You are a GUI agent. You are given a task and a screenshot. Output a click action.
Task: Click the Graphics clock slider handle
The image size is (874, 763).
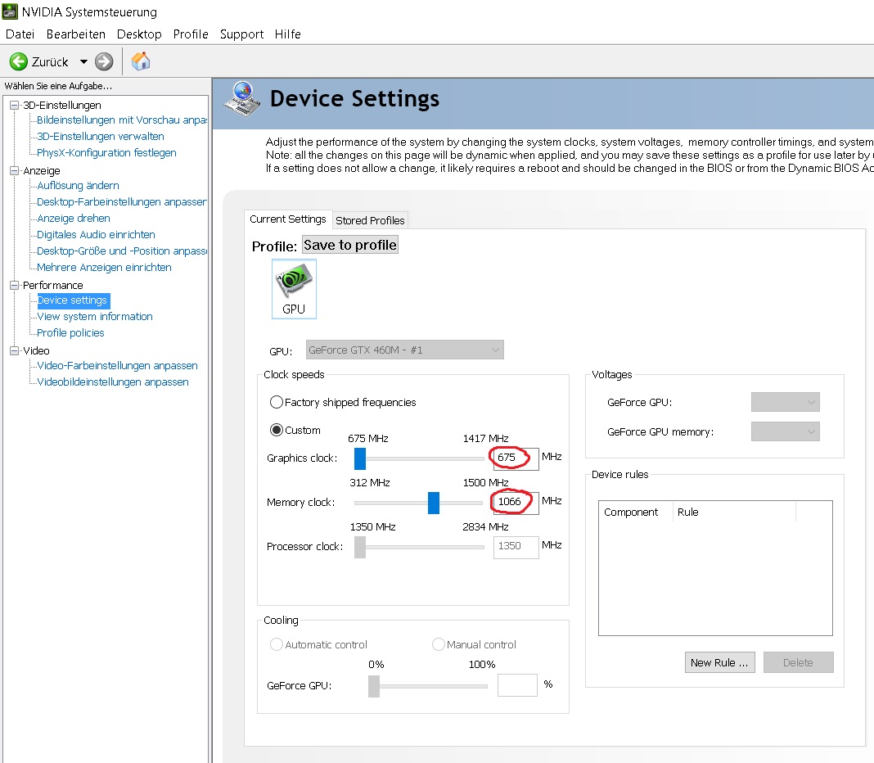point(360,458)
